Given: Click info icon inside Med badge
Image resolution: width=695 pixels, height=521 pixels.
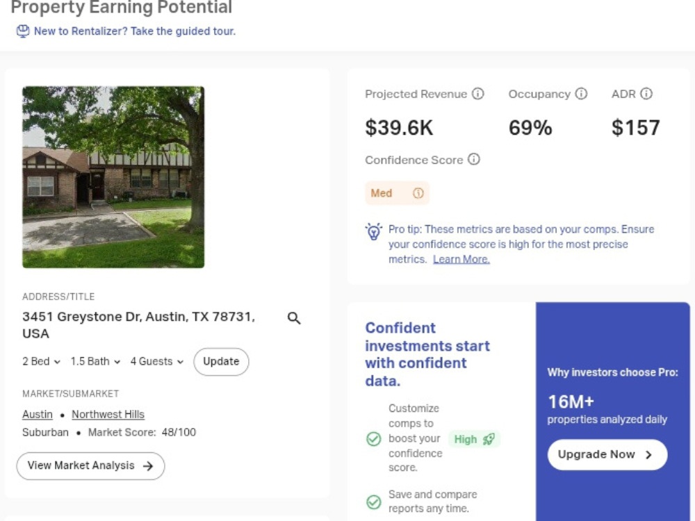Looking at the screenshot, I should click(x=418, y=193).
